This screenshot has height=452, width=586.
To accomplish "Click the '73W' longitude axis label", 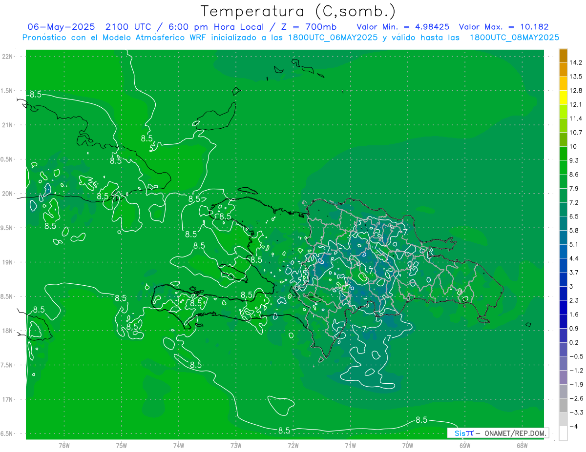I will click(x=236, y=445).
